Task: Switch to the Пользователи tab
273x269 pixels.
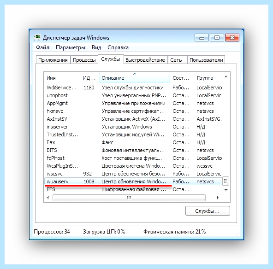Action: click(206, 60)
